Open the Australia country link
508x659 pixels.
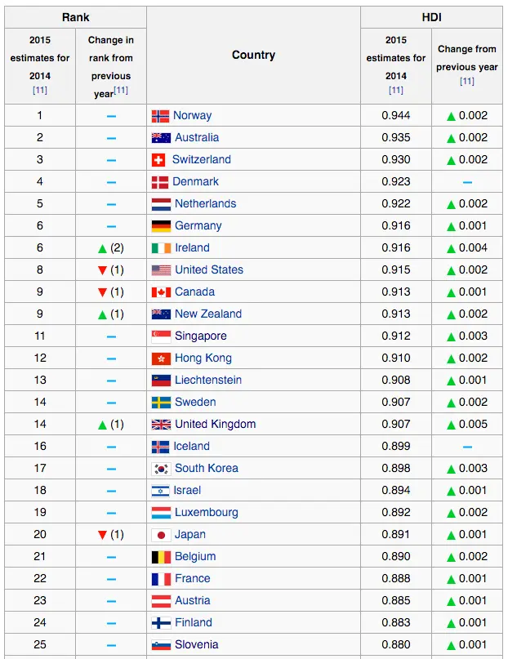(197, 138)
